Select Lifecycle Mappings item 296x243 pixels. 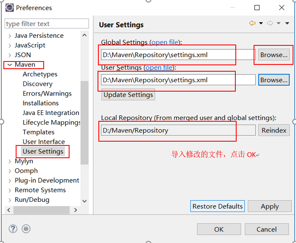pos(52,123)
